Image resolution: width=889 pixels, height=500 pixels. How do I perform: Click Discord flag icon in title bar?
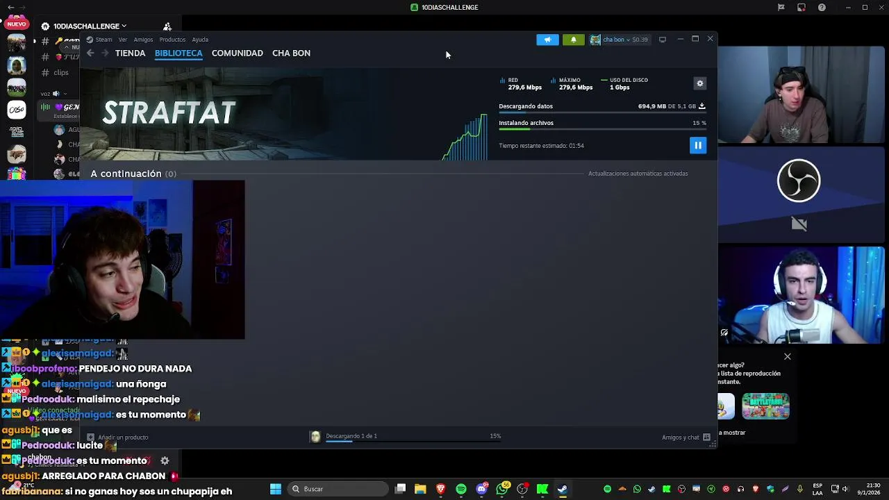point(781,8)
